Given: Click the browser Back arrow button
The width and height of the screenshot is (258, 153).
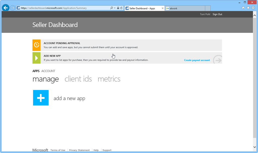Looking at the screenshot, I should [6, 8].
